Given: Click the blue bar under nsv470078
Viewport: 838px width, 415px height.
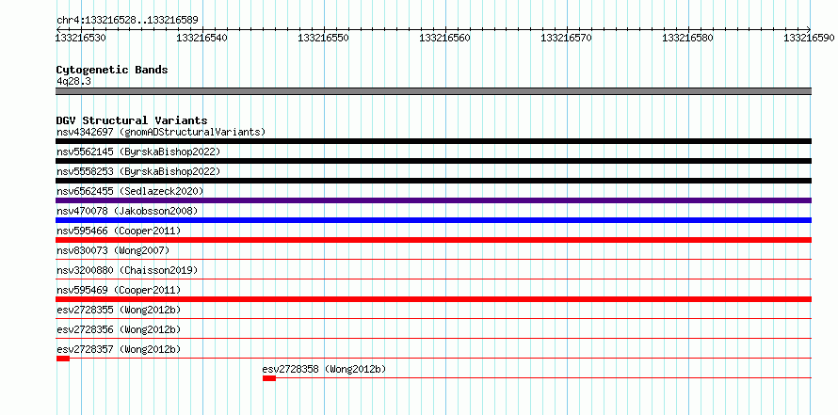Looking at the screenshot, I should coord(433,220).
